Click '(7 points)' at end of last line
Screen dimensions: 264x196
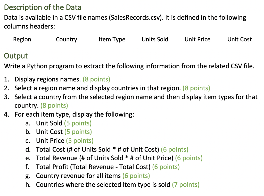(186, 185)
